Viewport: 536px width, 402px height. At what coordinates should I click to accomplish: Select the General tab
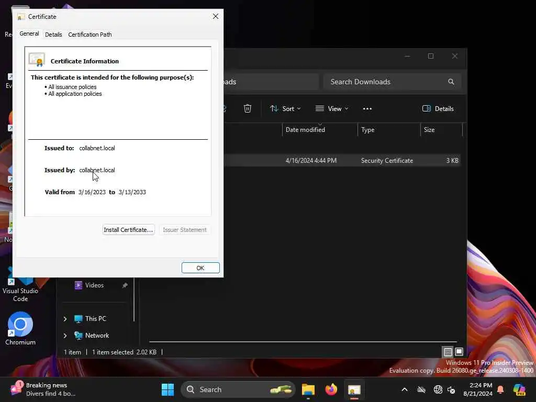click(29, 33)
